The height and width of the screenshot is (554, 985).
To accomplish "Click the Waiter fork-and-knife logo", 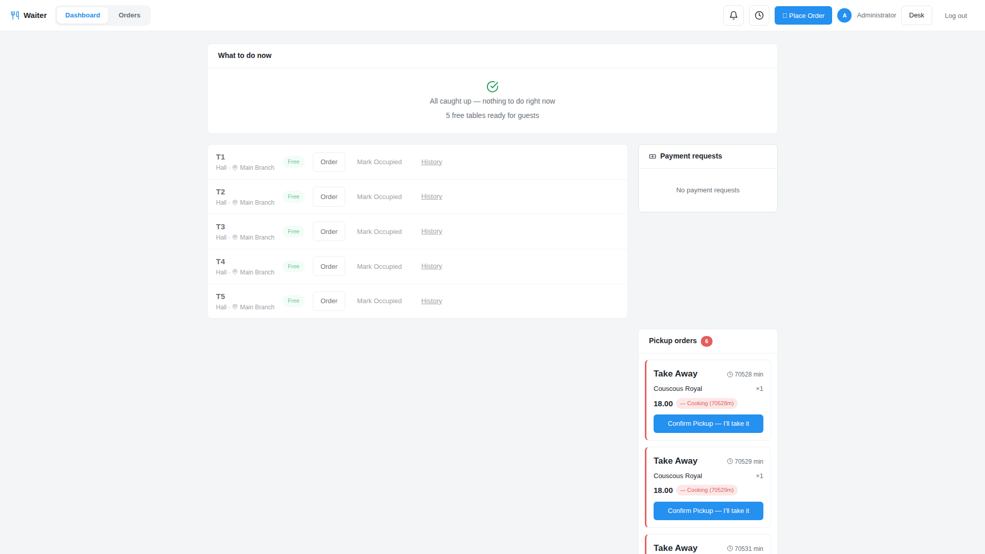I will [15, 15].
